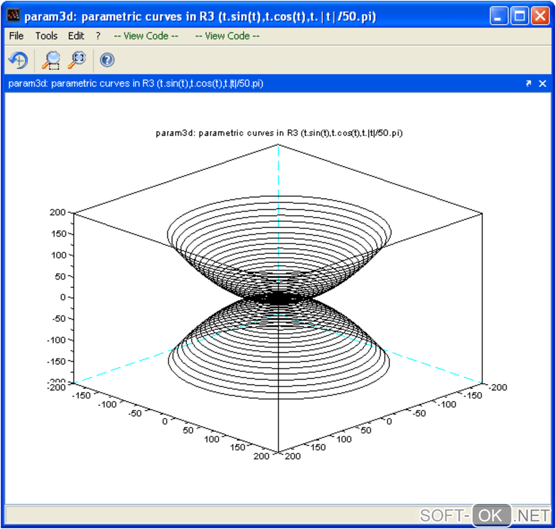Open the File menu
The width and height of the screenshot is (556, 529).
(x=16, y=36)
